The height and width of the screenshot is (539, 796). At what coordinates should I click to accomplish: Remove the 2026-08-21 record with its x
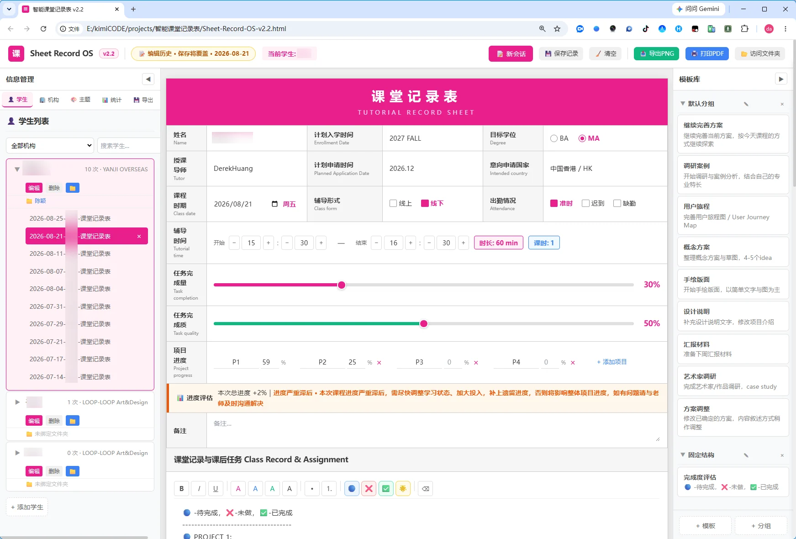click(x=139, y=236)
